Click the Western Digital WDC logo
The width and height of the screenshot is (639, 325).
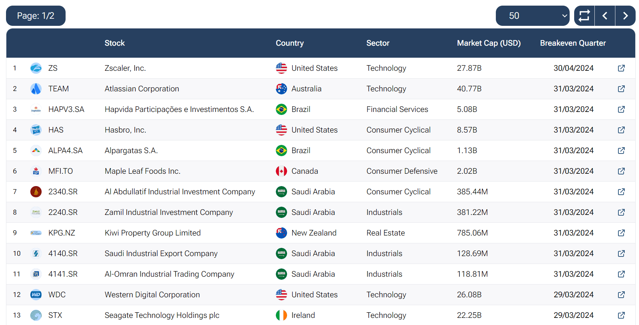(36, 295)
